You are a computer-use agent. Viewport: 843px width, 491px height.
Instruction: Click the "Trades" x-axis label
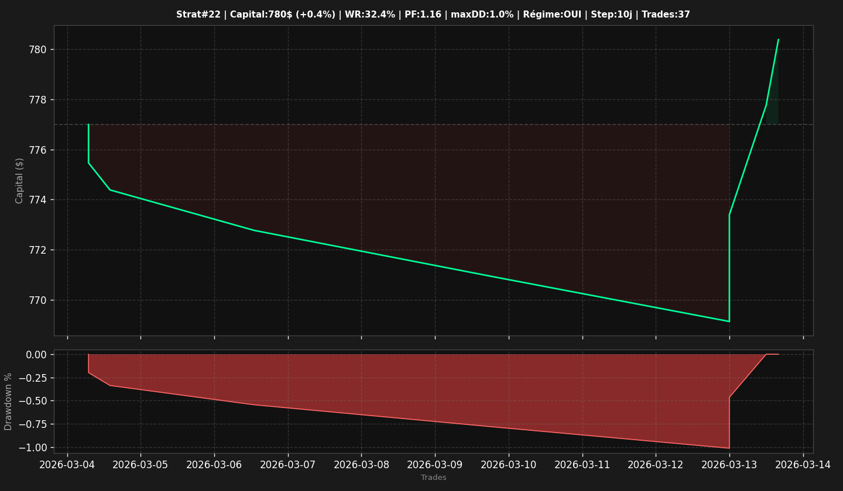[x=433, y=478]
